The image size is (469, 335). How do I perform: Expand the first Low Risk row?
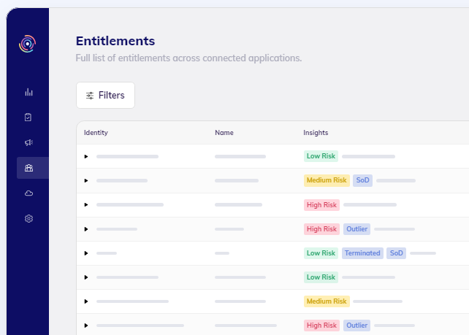click(86, 156)
